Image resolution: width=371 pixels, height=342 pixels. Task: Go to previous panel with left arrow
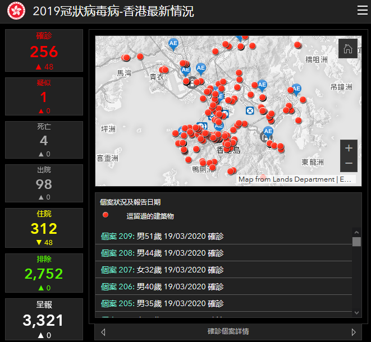(x=102, y=332)
